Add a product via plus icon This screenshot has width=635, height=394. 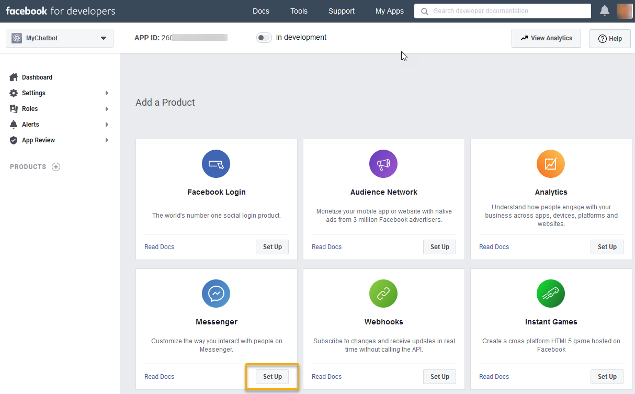pyautogui.click(x=56, y=167)
